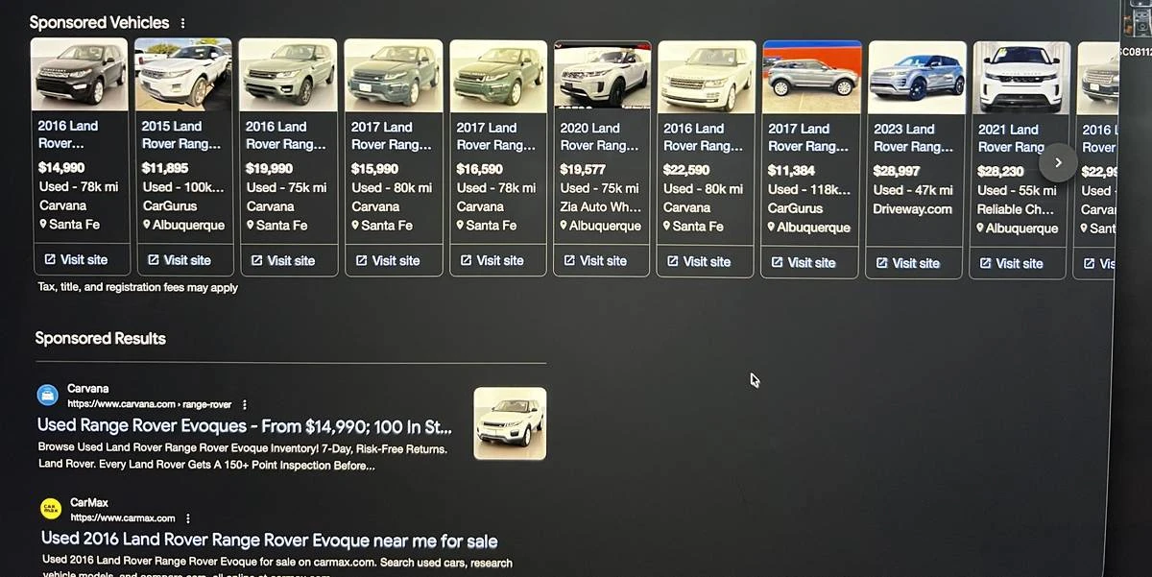The width and height of the screenshot is (1152, 577).
Task: Open the Evoque thumbnail beside the Carvana ad
Action: click(x=510, y=423)
